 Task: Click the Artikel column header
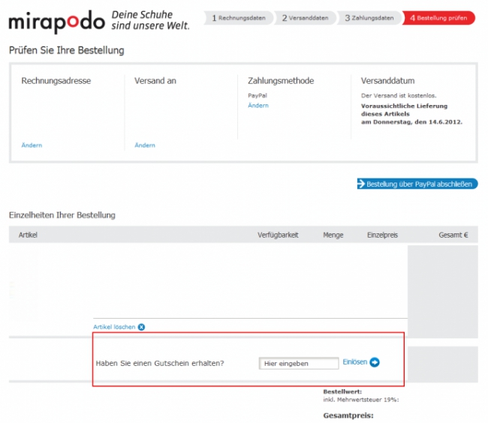coord(28,235)
